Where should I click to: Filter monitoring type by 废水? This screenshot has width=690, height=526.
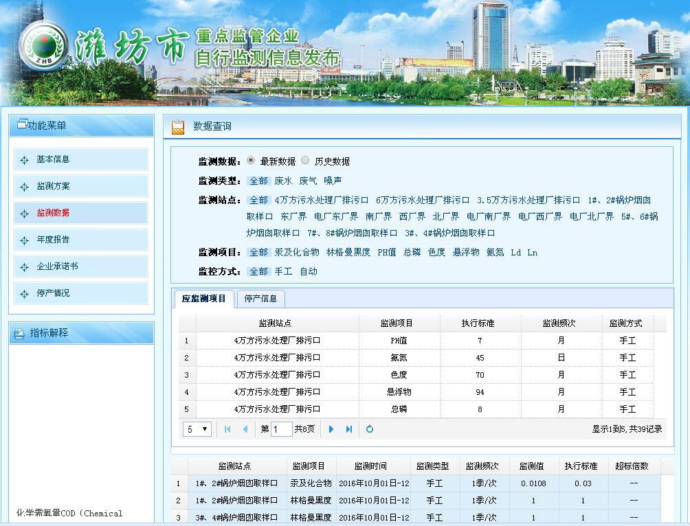(283, 181)
